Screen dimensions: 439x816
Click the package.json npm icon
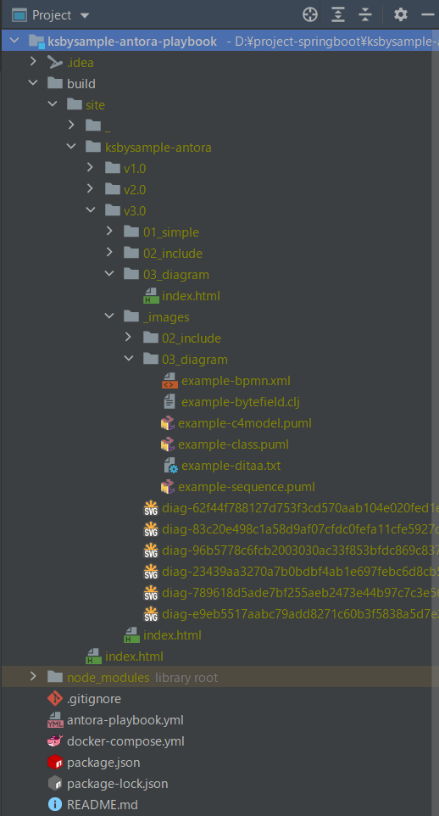click(54, 763)
